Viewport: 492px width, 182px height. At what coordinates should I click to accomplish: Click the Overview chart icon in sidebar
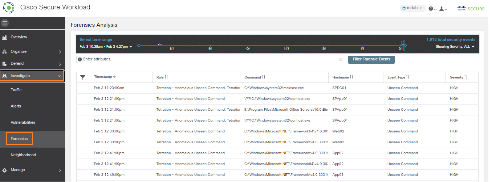click(5, 37)
